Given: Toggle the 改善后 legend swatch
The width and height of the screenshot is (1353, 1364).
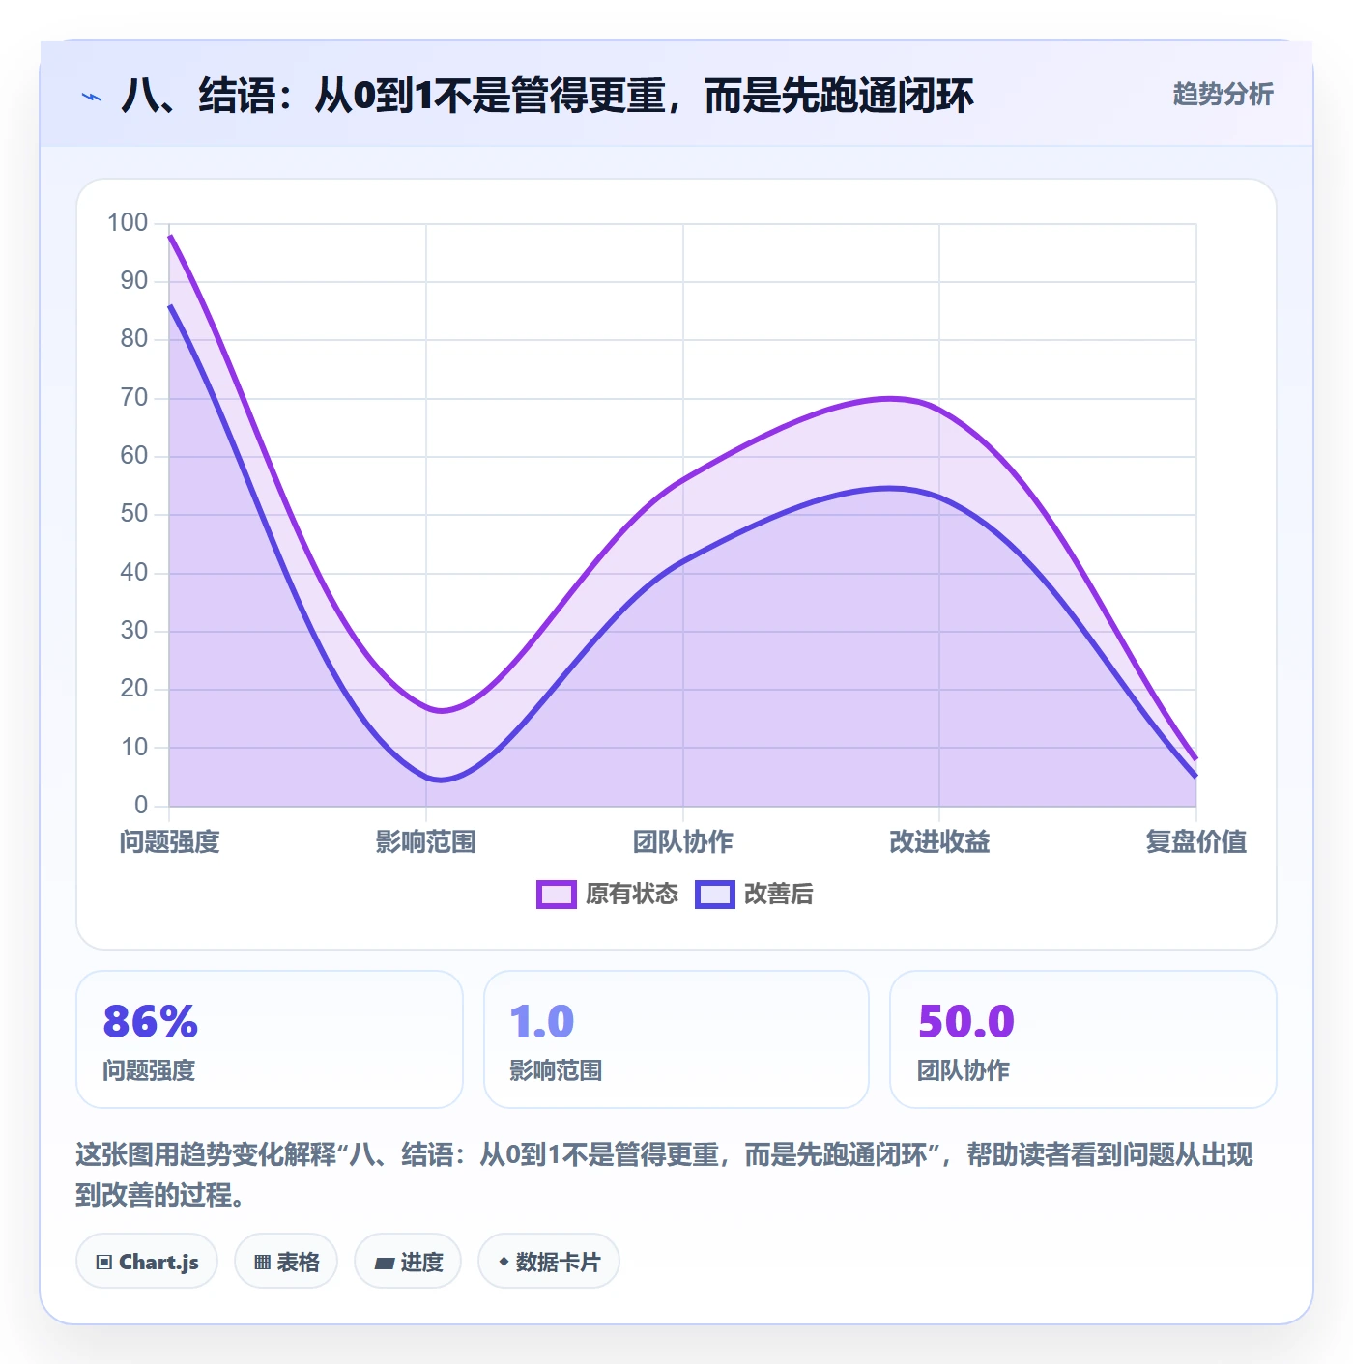Looking at the screenshot, I should 715,895.
